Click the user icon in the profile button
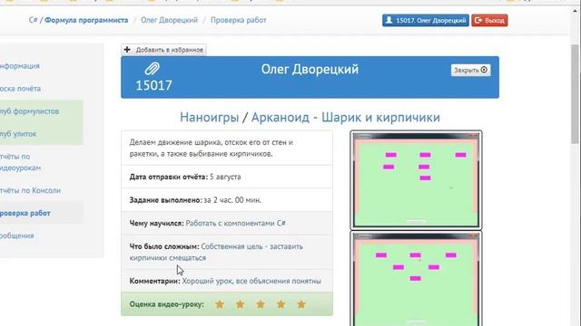Viewport: 581px width, 326px height. (389, 20)
